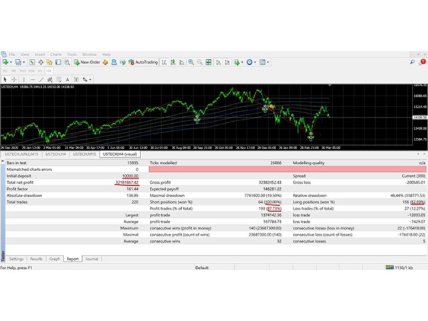Open the red notification badge icon
Viewport: 428px width, 321px height.
click(423, 62)
